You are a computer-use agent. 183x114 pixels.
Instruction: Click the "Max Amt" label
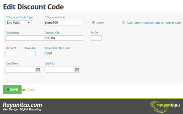coord(31,48)
